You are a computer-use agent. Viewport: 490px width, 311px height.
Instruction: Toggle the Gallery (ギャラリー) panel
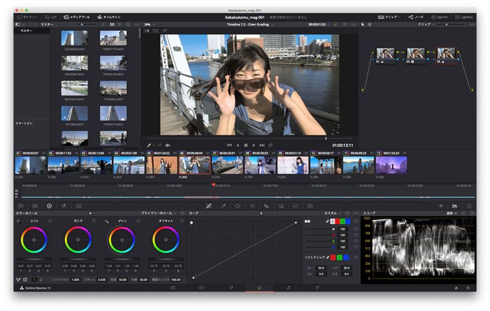pos(27,17)
